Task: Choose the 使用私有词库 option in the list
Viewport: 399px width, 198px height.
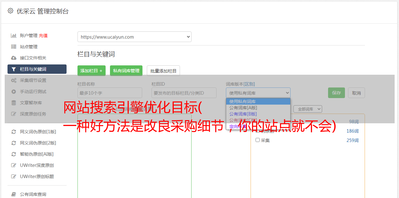Action: tap(258, 101)
